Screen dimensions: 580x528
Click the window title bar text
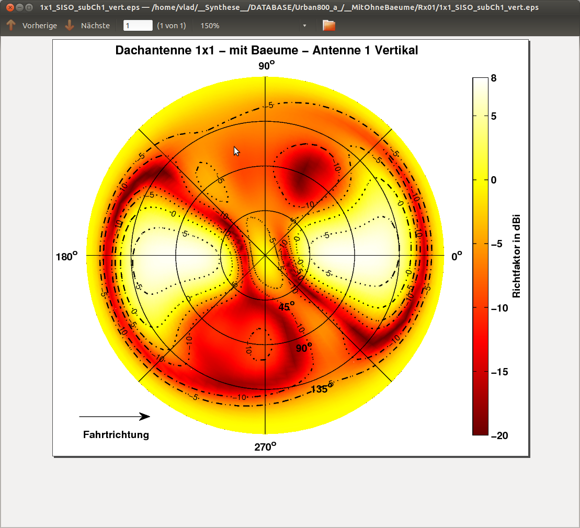tap(289, 7)
